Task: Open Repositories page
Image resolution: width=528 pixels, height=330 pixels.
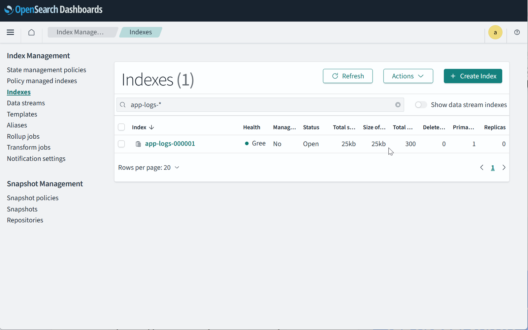Action: 25,220
